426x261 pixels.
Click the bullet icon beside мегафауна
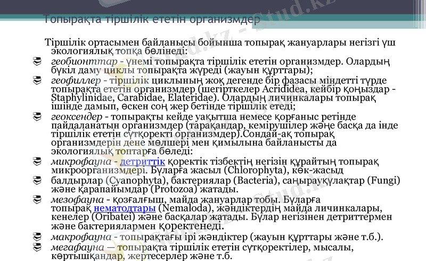37,247
